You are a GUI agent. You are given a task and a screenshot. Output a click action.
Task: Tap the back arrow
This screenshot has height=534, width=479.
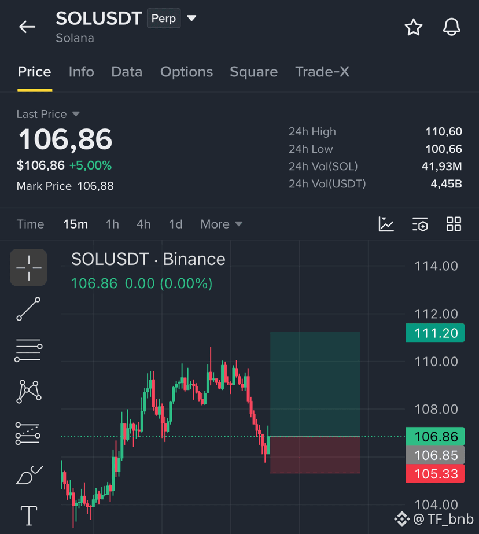27,27
